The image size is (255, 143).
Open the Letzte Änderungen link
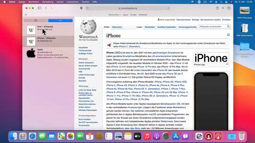(86, 75)
